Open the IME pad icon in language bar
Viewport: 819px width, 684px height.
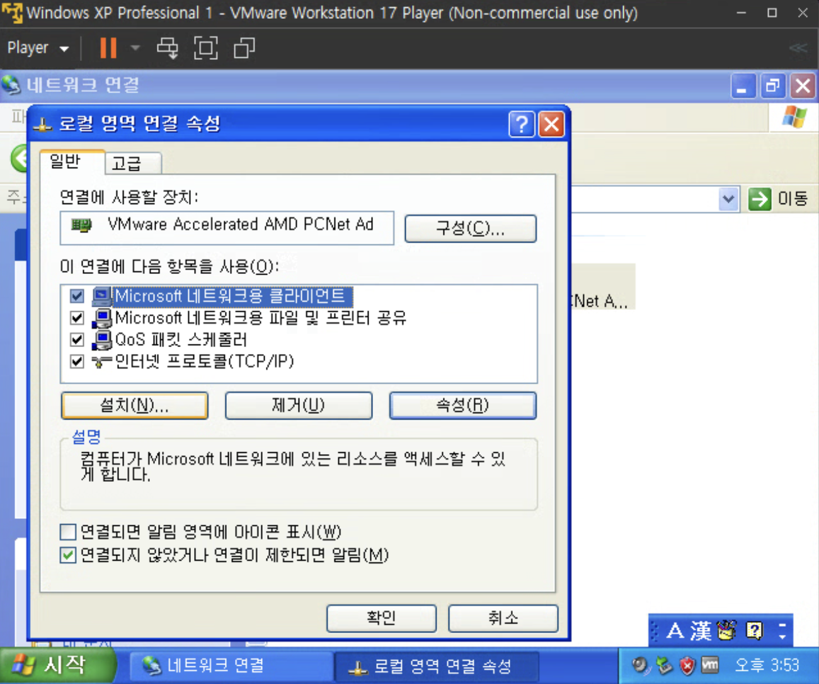tap(726, 630)
